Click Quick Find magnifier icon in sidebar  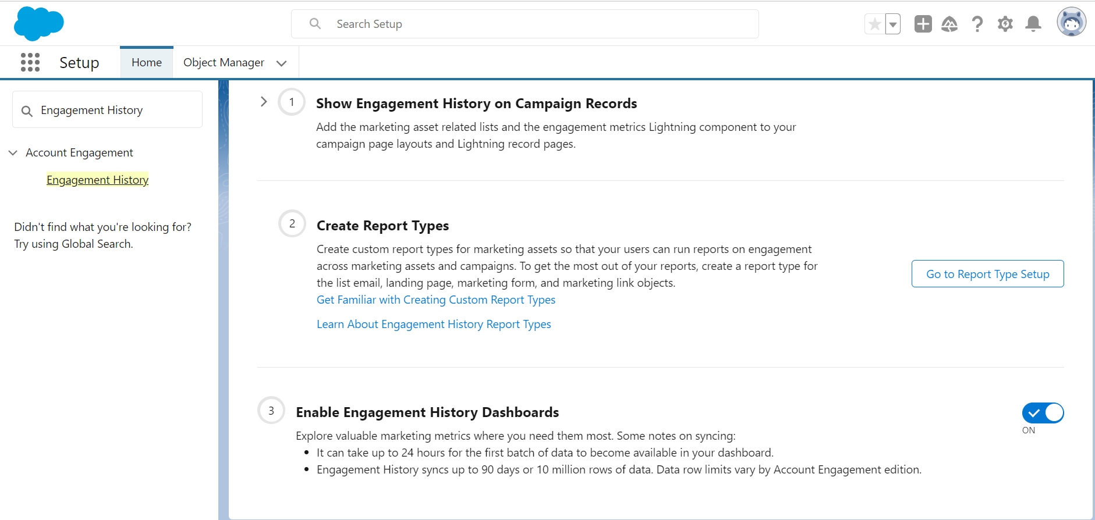click(x=27, y=111)
